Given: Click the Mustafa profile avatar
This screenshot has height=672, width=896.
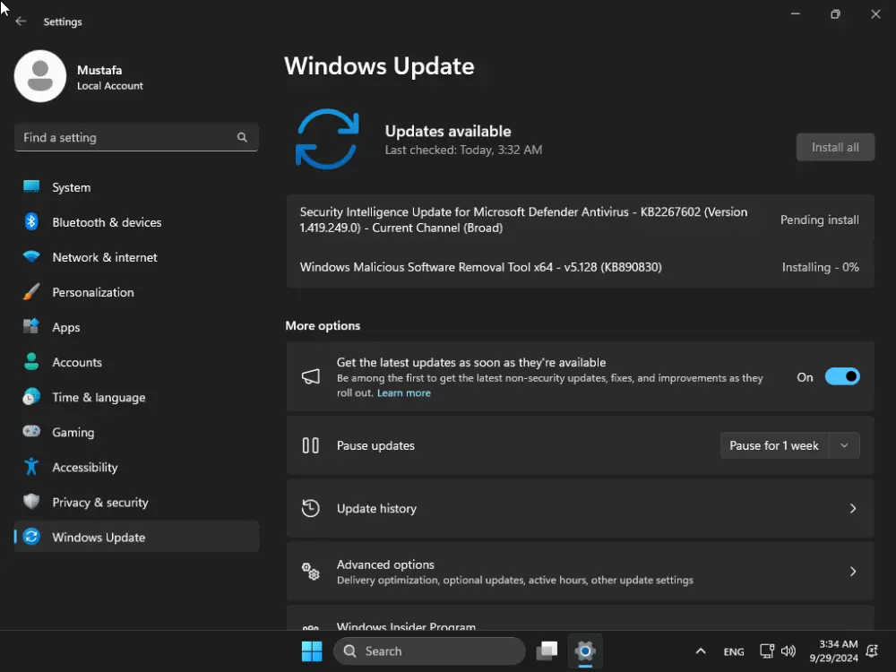Looking at the screenshot, I should pos(40,76).
